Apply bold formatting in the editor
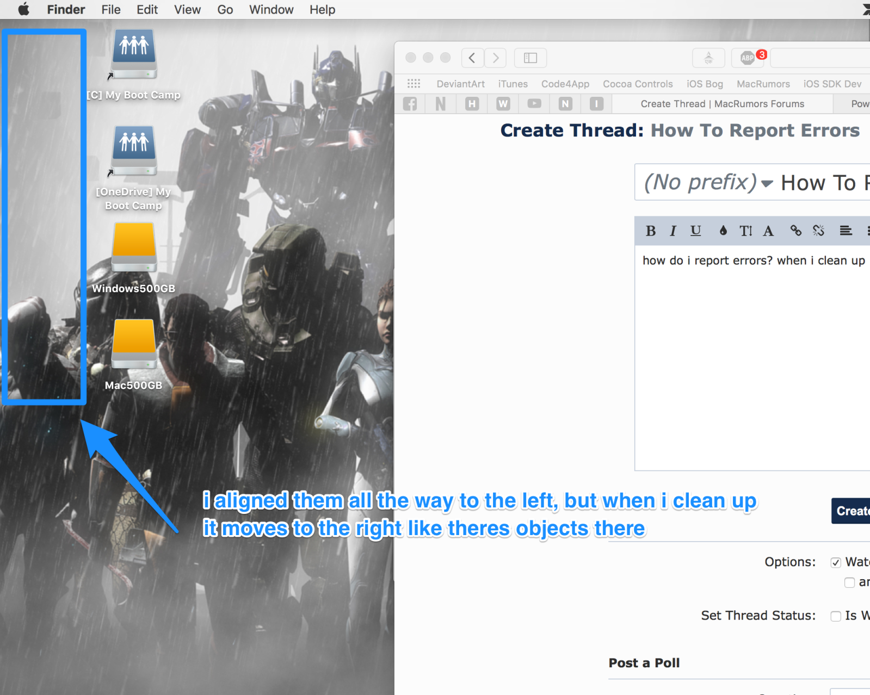Image resolution: width=870 pixels, height=695 pixels. pos(651,231)
